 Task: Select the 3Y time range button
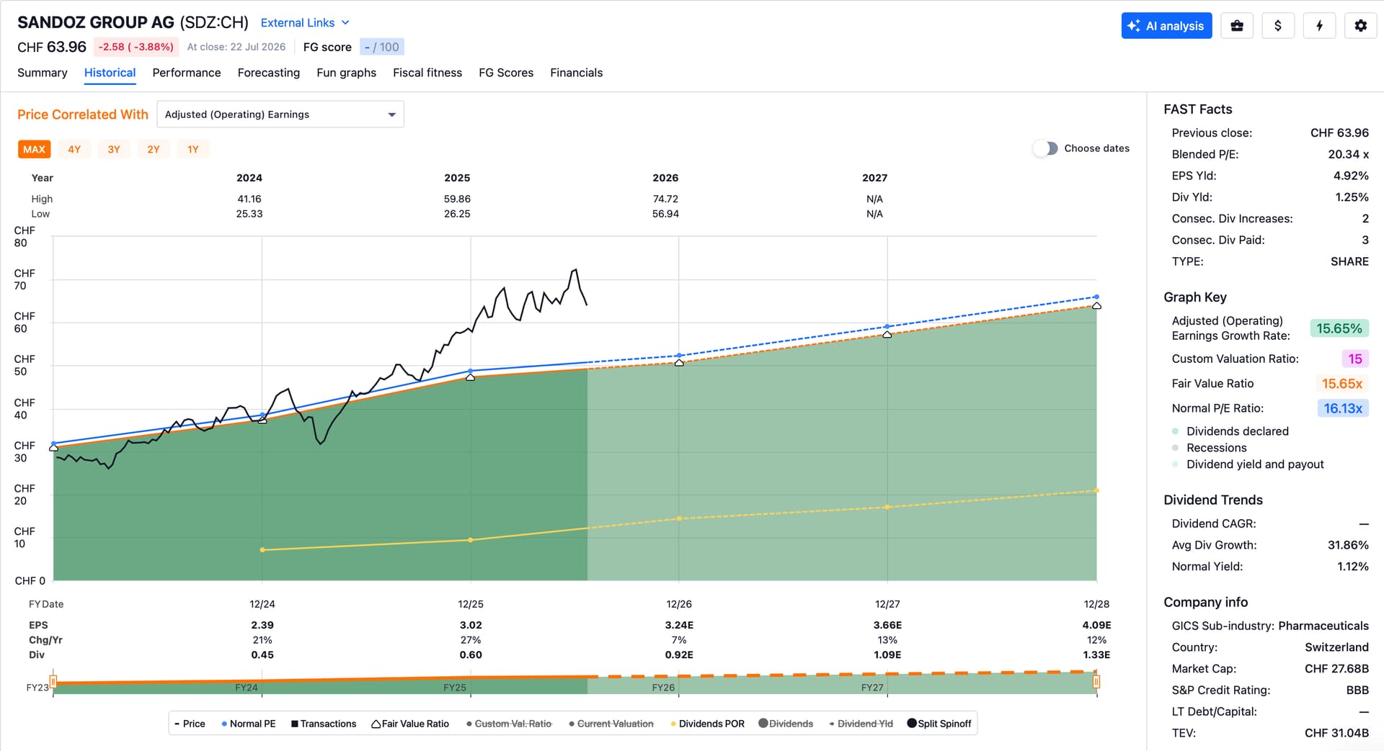click(114, 149)
